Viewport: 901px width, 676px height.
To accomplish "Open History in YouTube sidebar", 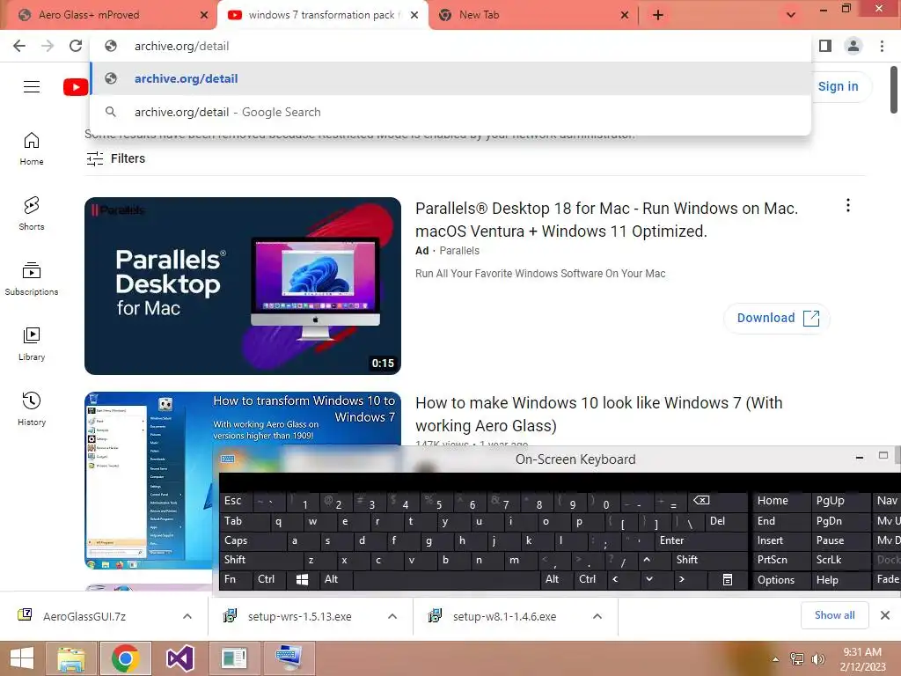I will coord(32,408).
